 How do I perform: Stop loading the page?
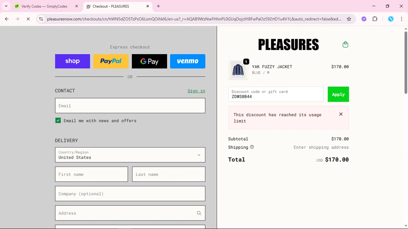28,19
